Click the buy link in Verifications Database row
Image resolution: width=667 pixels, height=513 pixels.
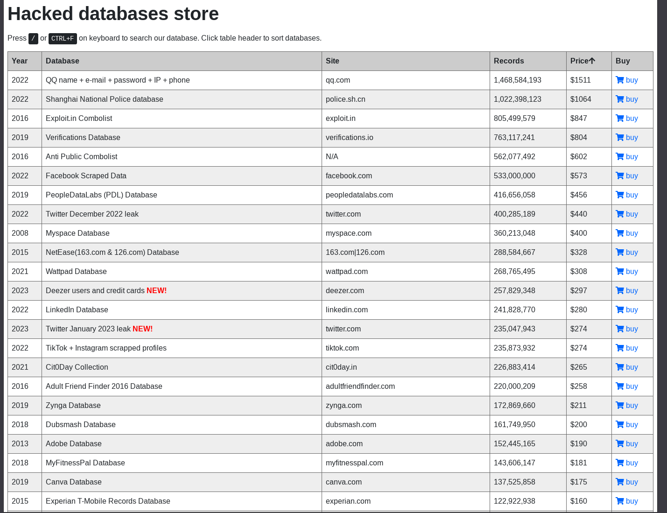[x=632, y=137]
